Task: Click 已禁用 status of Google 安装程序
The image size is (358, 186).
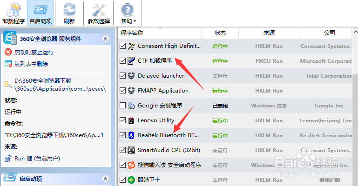Action: pyautogui.click(x=220, y=106)
